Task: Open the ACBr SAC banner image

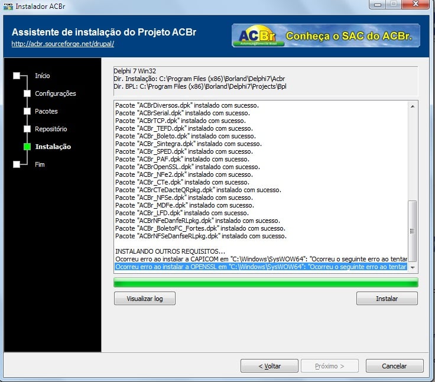Action: [x=326, y=35]
